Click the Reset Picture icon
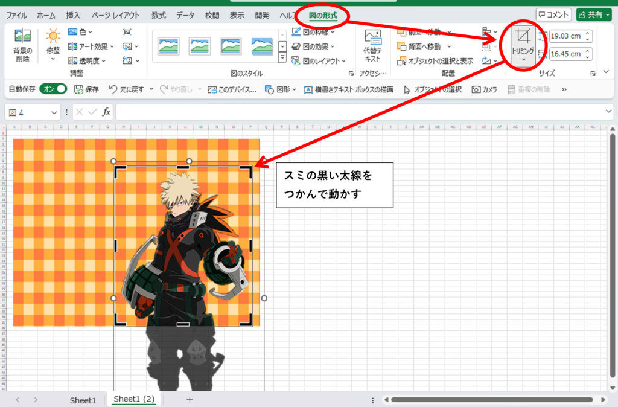The image size is (618, 407). [x=127, y=61]
